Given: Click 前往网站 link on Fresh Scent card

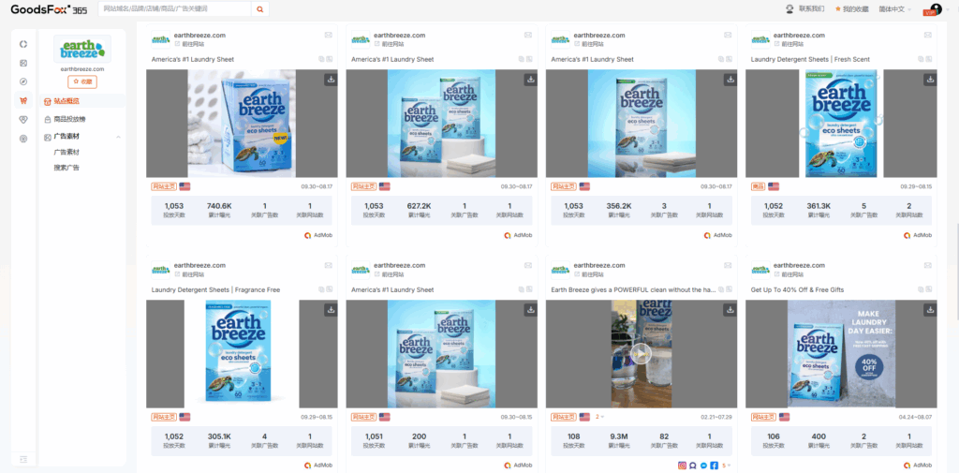Looking at the screenshot, I should coord(789,44).
